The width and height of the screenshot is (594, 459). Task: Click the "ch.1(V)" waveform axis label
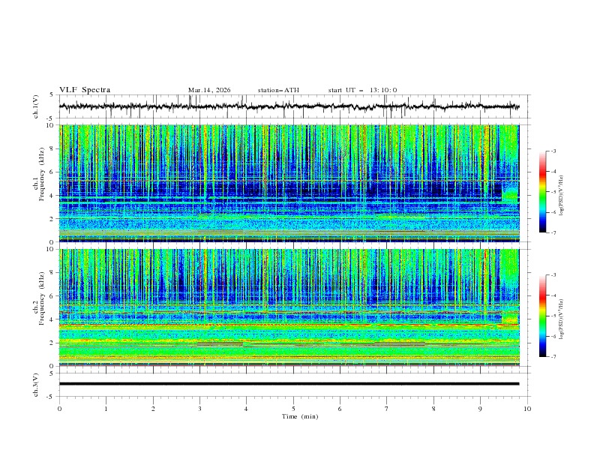click(x=36, y=106)
